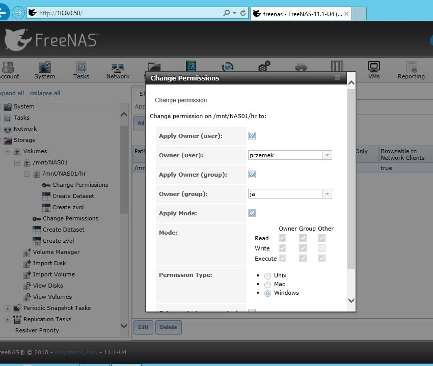The height and width of the screenshot is (366, 433).
Task: Click the Services gears toolbar icon
Action: click(264, 66)
